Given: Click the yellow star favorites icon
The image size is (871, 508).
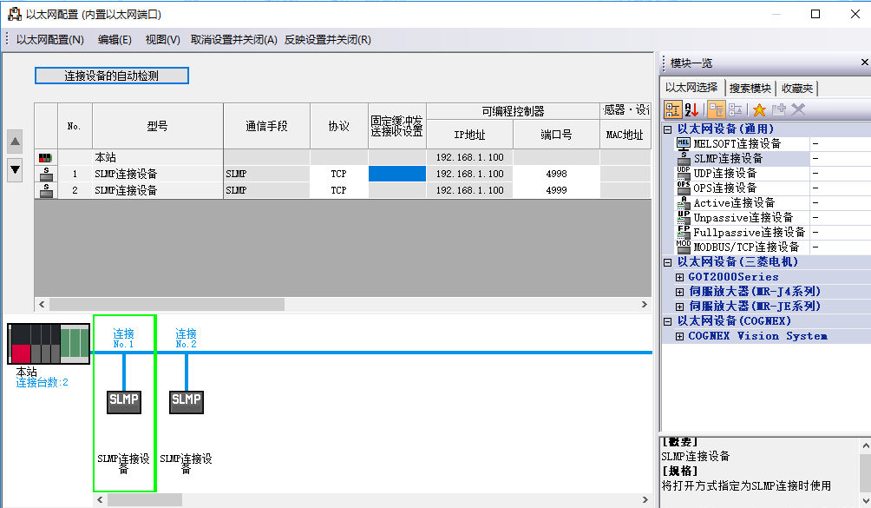Looking at the screenshot, I should (x=759, y=109).
